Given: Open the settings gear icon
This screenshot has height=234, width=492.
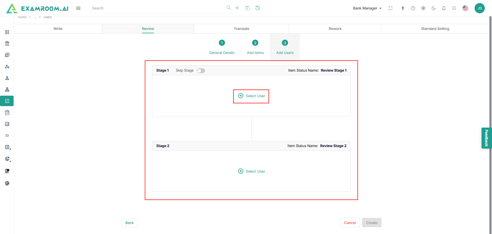Looking at the screenshot, I should click(x=423, y=8).
